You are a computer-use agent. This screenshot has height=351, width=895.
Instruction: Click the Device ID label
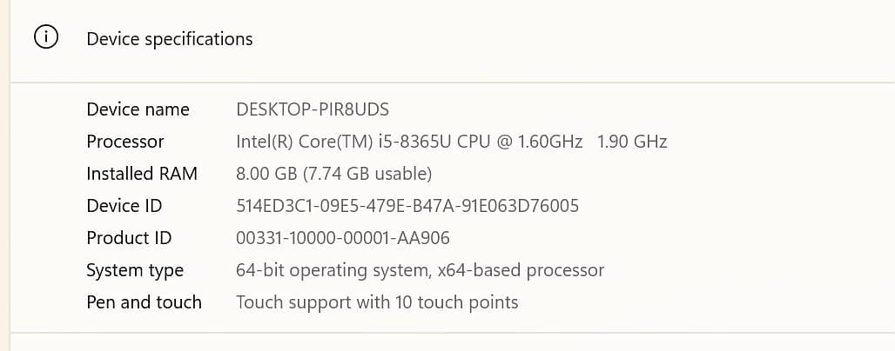[124, 206]
